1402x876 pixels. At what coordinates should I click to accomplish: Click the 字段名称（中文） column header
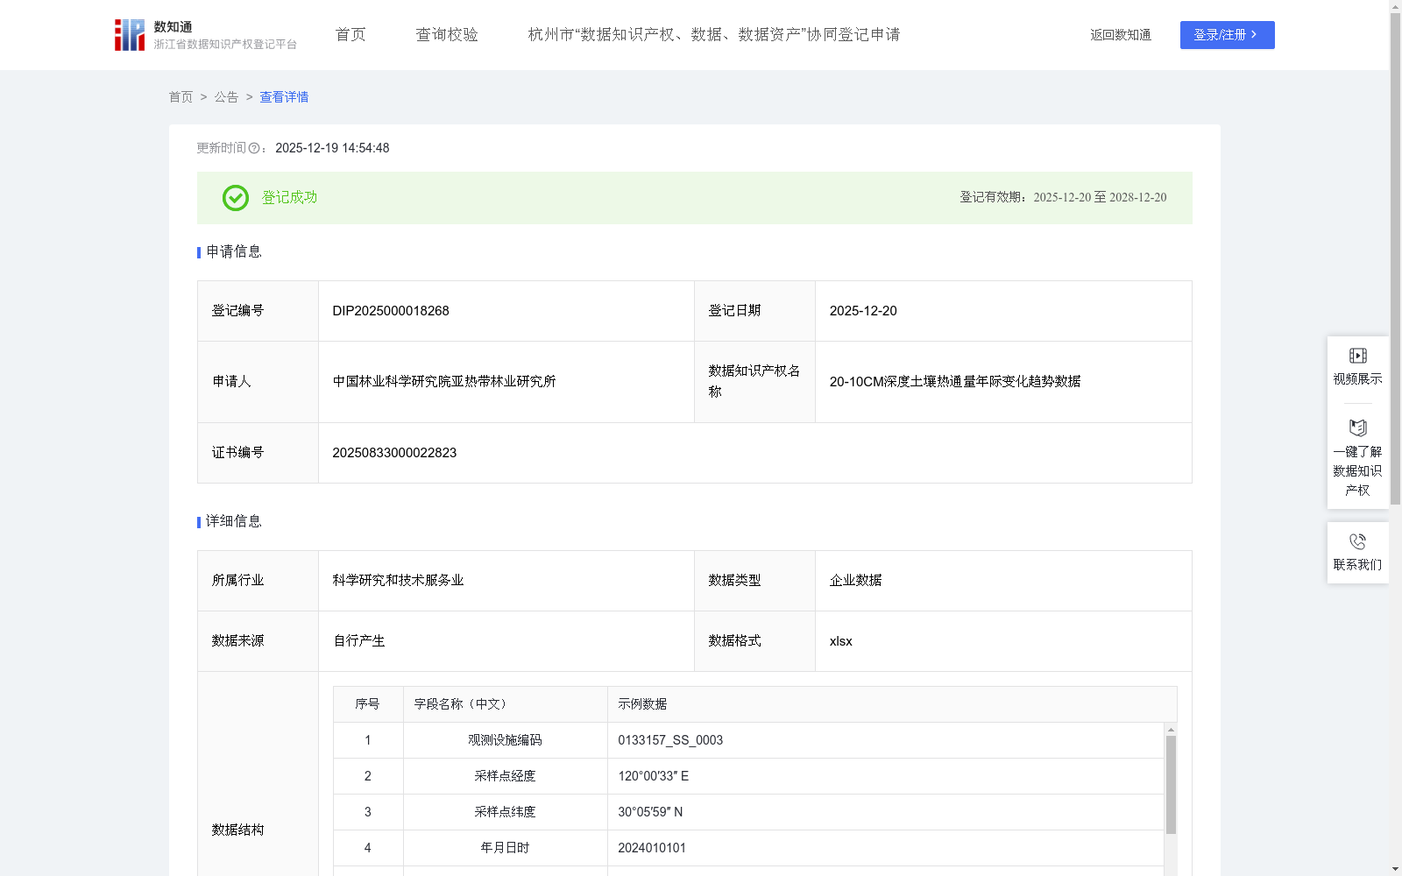(506, 704)
